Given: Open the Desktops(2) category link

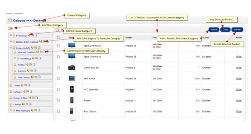Looking at the screenshot, I should [x=22, y=36].
